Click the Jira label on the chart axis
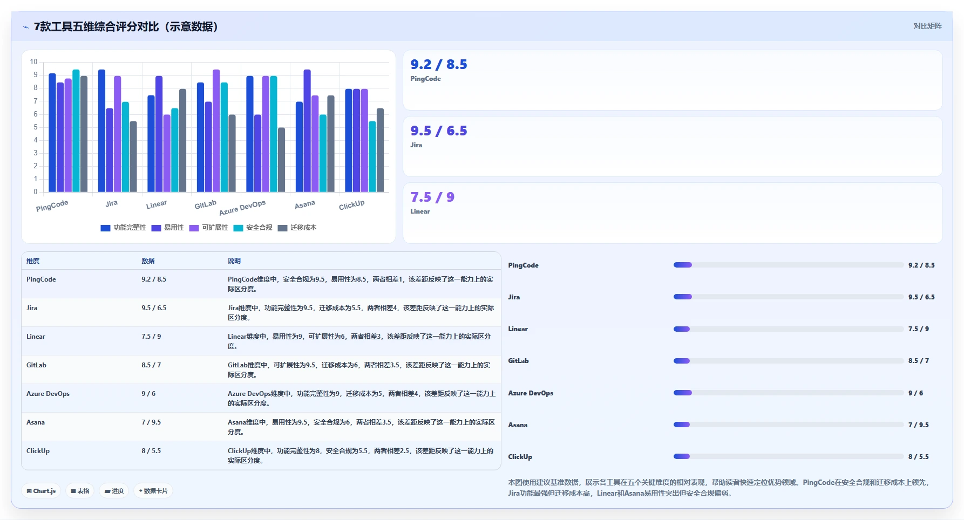The image size is (964, 520). 112,203
